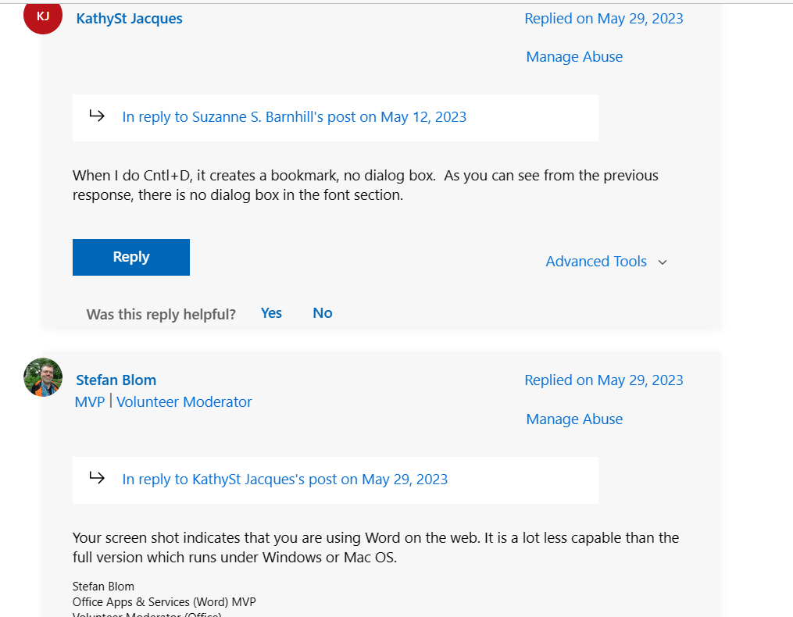Image resolution: width=793 pixels, height=617 pixels.
Task: Click the reply arrow icon in Stefan's quote box
Action: pyautogui.click(x=97, y=478)
